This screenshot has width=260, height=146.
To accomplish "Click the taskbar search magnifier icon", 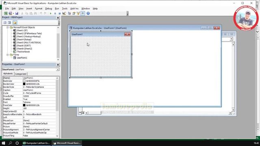I will pos(10,143).
